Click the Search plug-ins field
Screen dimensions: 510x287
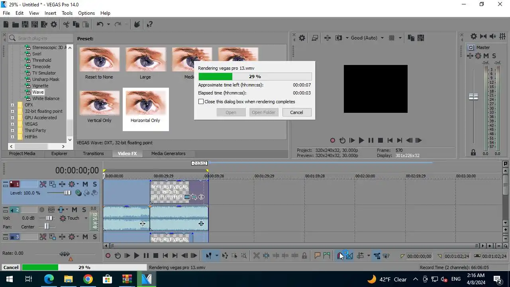(40, 38)
